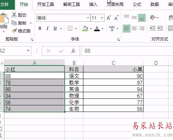Toggle bottom align button
The height and width of the screenshot is (140, 173).
[142, 18]
